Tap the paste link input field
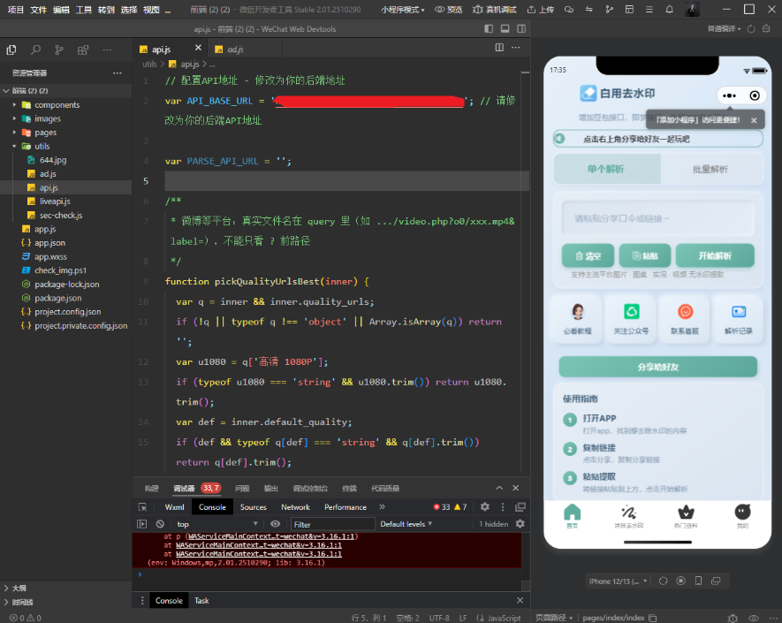 click(657, 218)
